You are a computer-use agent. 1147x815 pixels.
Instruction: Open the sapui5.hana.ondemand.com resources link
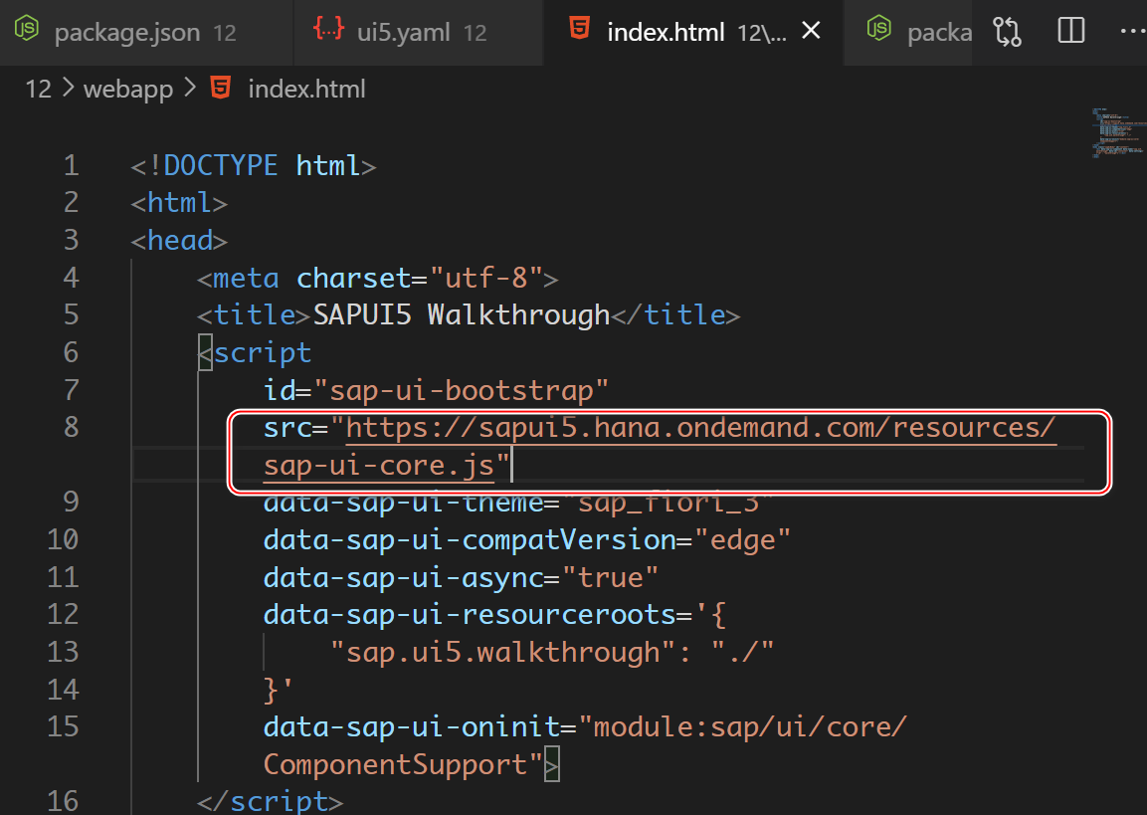point(700,428)
